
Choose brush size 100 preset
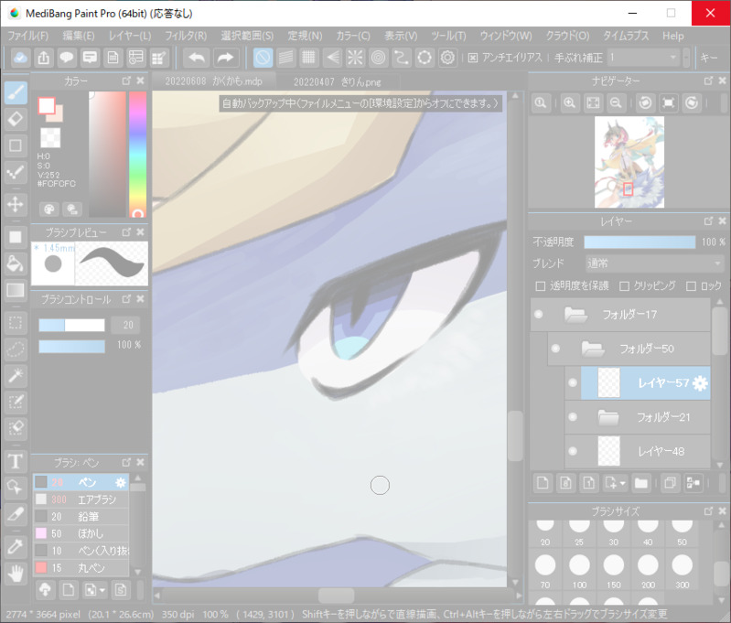coord(579,571)
